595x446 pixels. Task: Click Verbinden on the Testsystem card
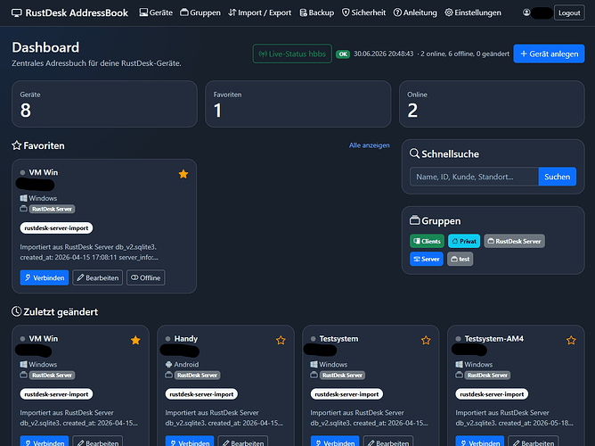coord(335,441)
